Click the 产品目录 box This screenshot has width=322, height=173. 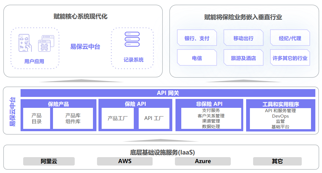click(x=36, y=118)
